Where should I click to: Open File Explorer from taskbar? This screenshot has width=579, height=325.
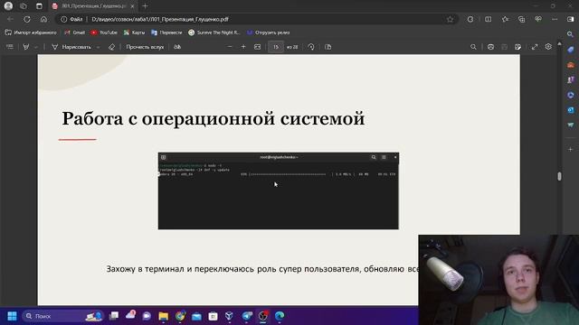click(163, 316)
